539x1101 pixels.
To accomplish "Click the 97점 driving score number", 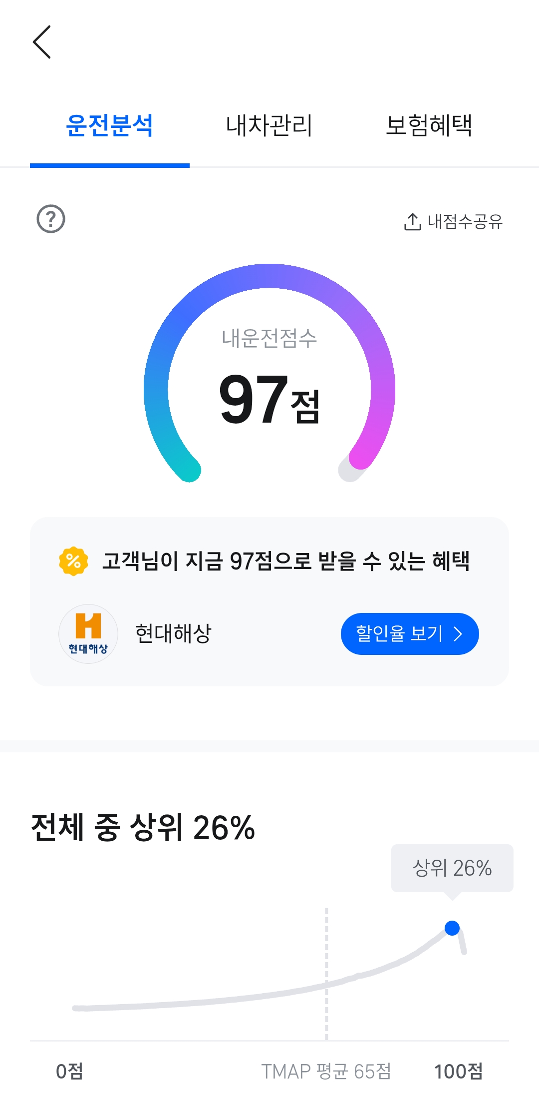I will coord(269,400).
